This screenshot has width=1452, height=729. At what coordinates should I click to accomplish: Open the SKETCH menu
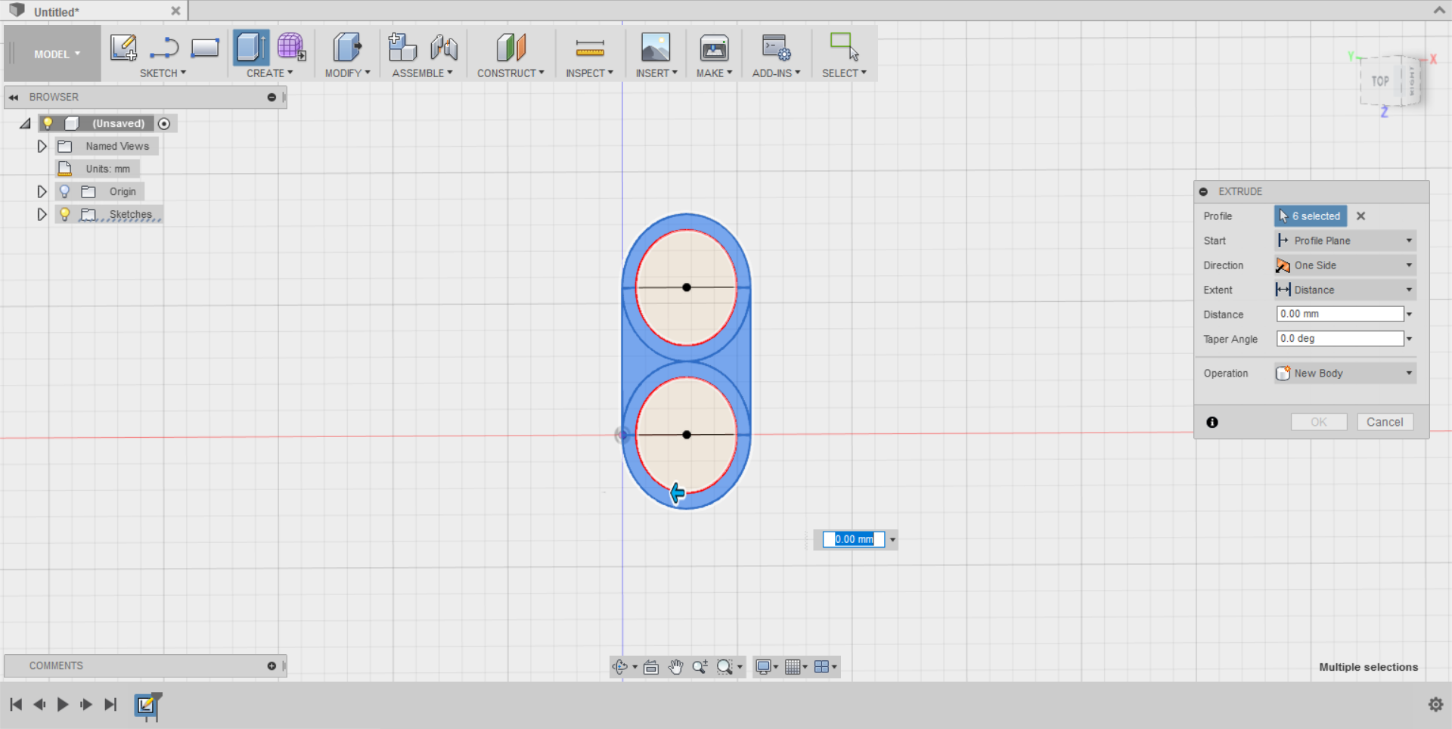point(163,73)
